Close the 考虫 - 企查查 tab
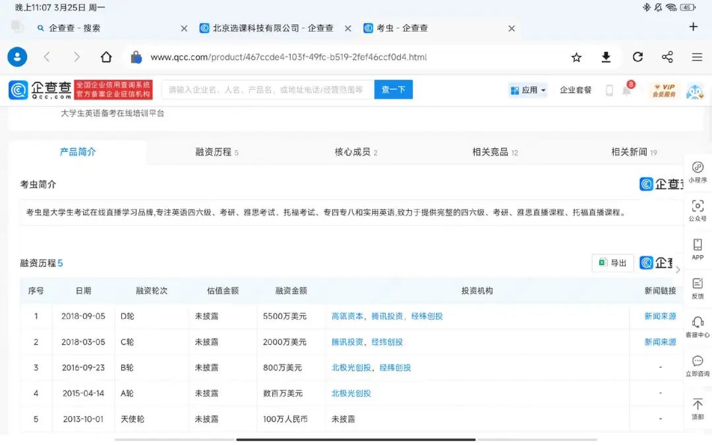 [512, 28]
